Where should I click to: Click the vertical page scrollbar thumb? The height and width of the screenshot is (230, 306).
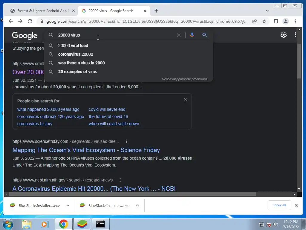[299, 61]
